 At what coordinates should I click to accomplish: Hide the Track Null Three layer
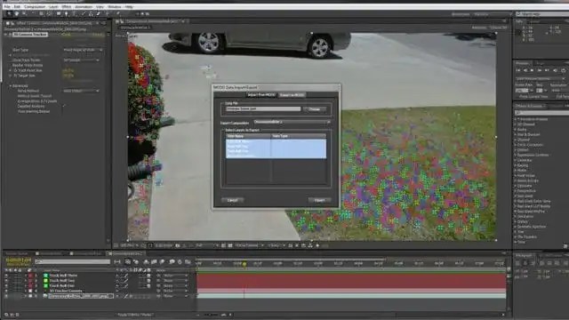6,276
